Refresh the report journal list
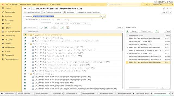 click(x=157, y=31)
